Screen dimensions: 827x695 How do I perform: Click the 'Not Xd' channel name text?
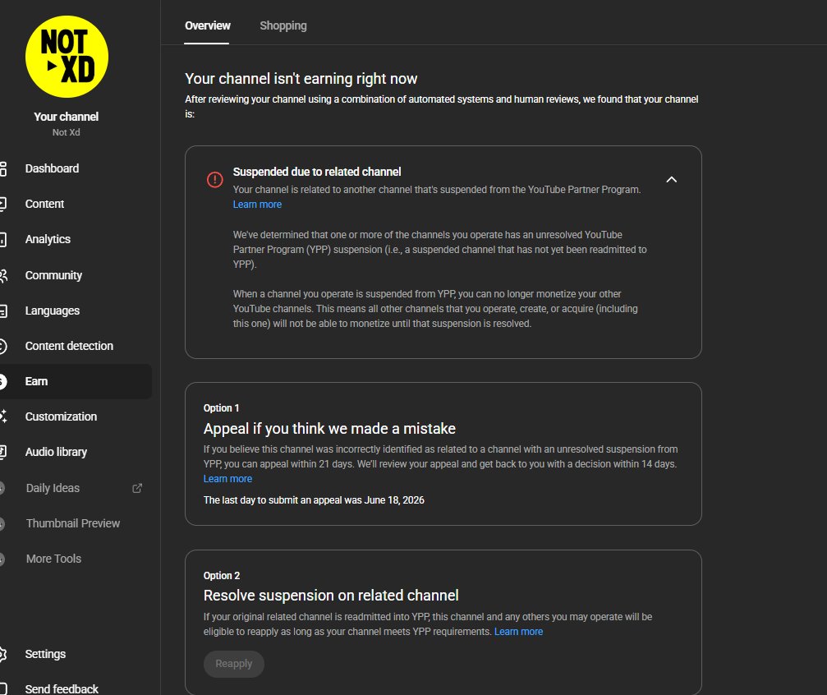pos(67,132)
